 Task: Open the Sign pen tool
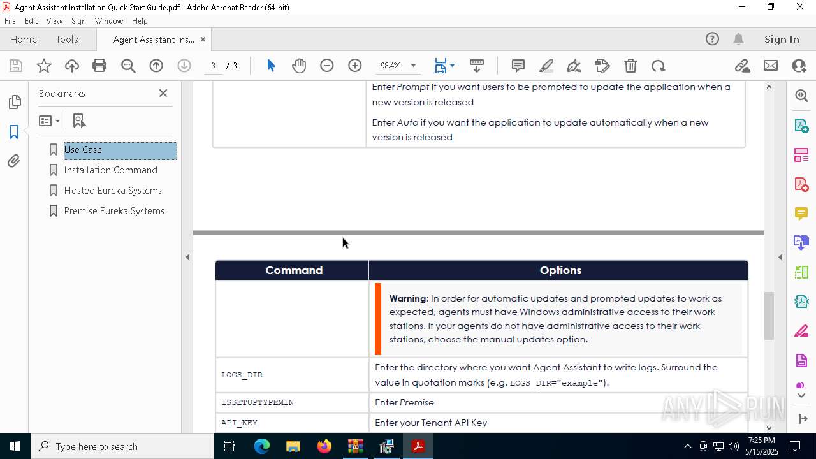574,66
